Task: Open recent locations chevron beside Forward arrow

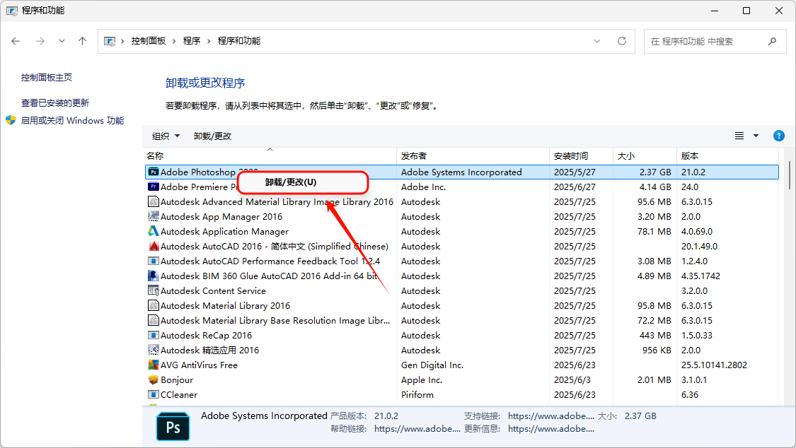Action: click(62, 41)
